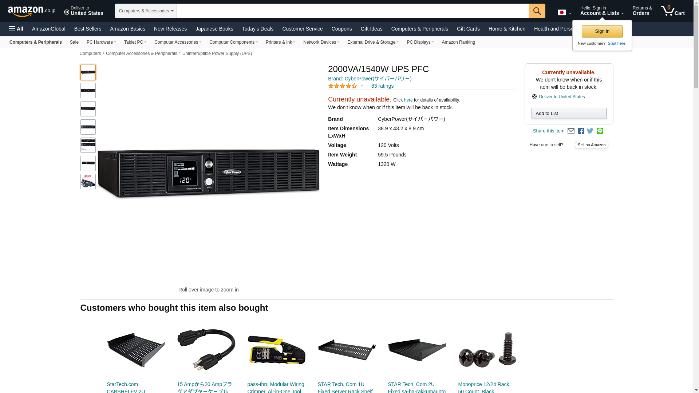The height and width of the screenshot is (393, 699).
Task: Click the yellow Sign in button
Action: pos(602,31)
